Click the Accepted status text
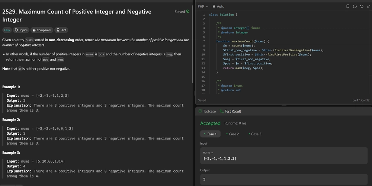This screenshot has height=186, width=372. (x=210, y=123)
